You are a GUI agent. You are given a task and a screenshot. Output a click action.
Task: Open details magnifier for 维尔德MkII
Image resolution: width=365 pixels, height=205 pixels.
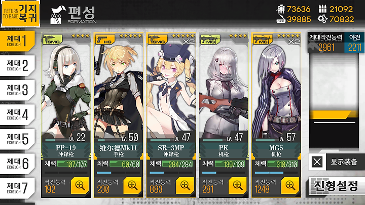132,185
